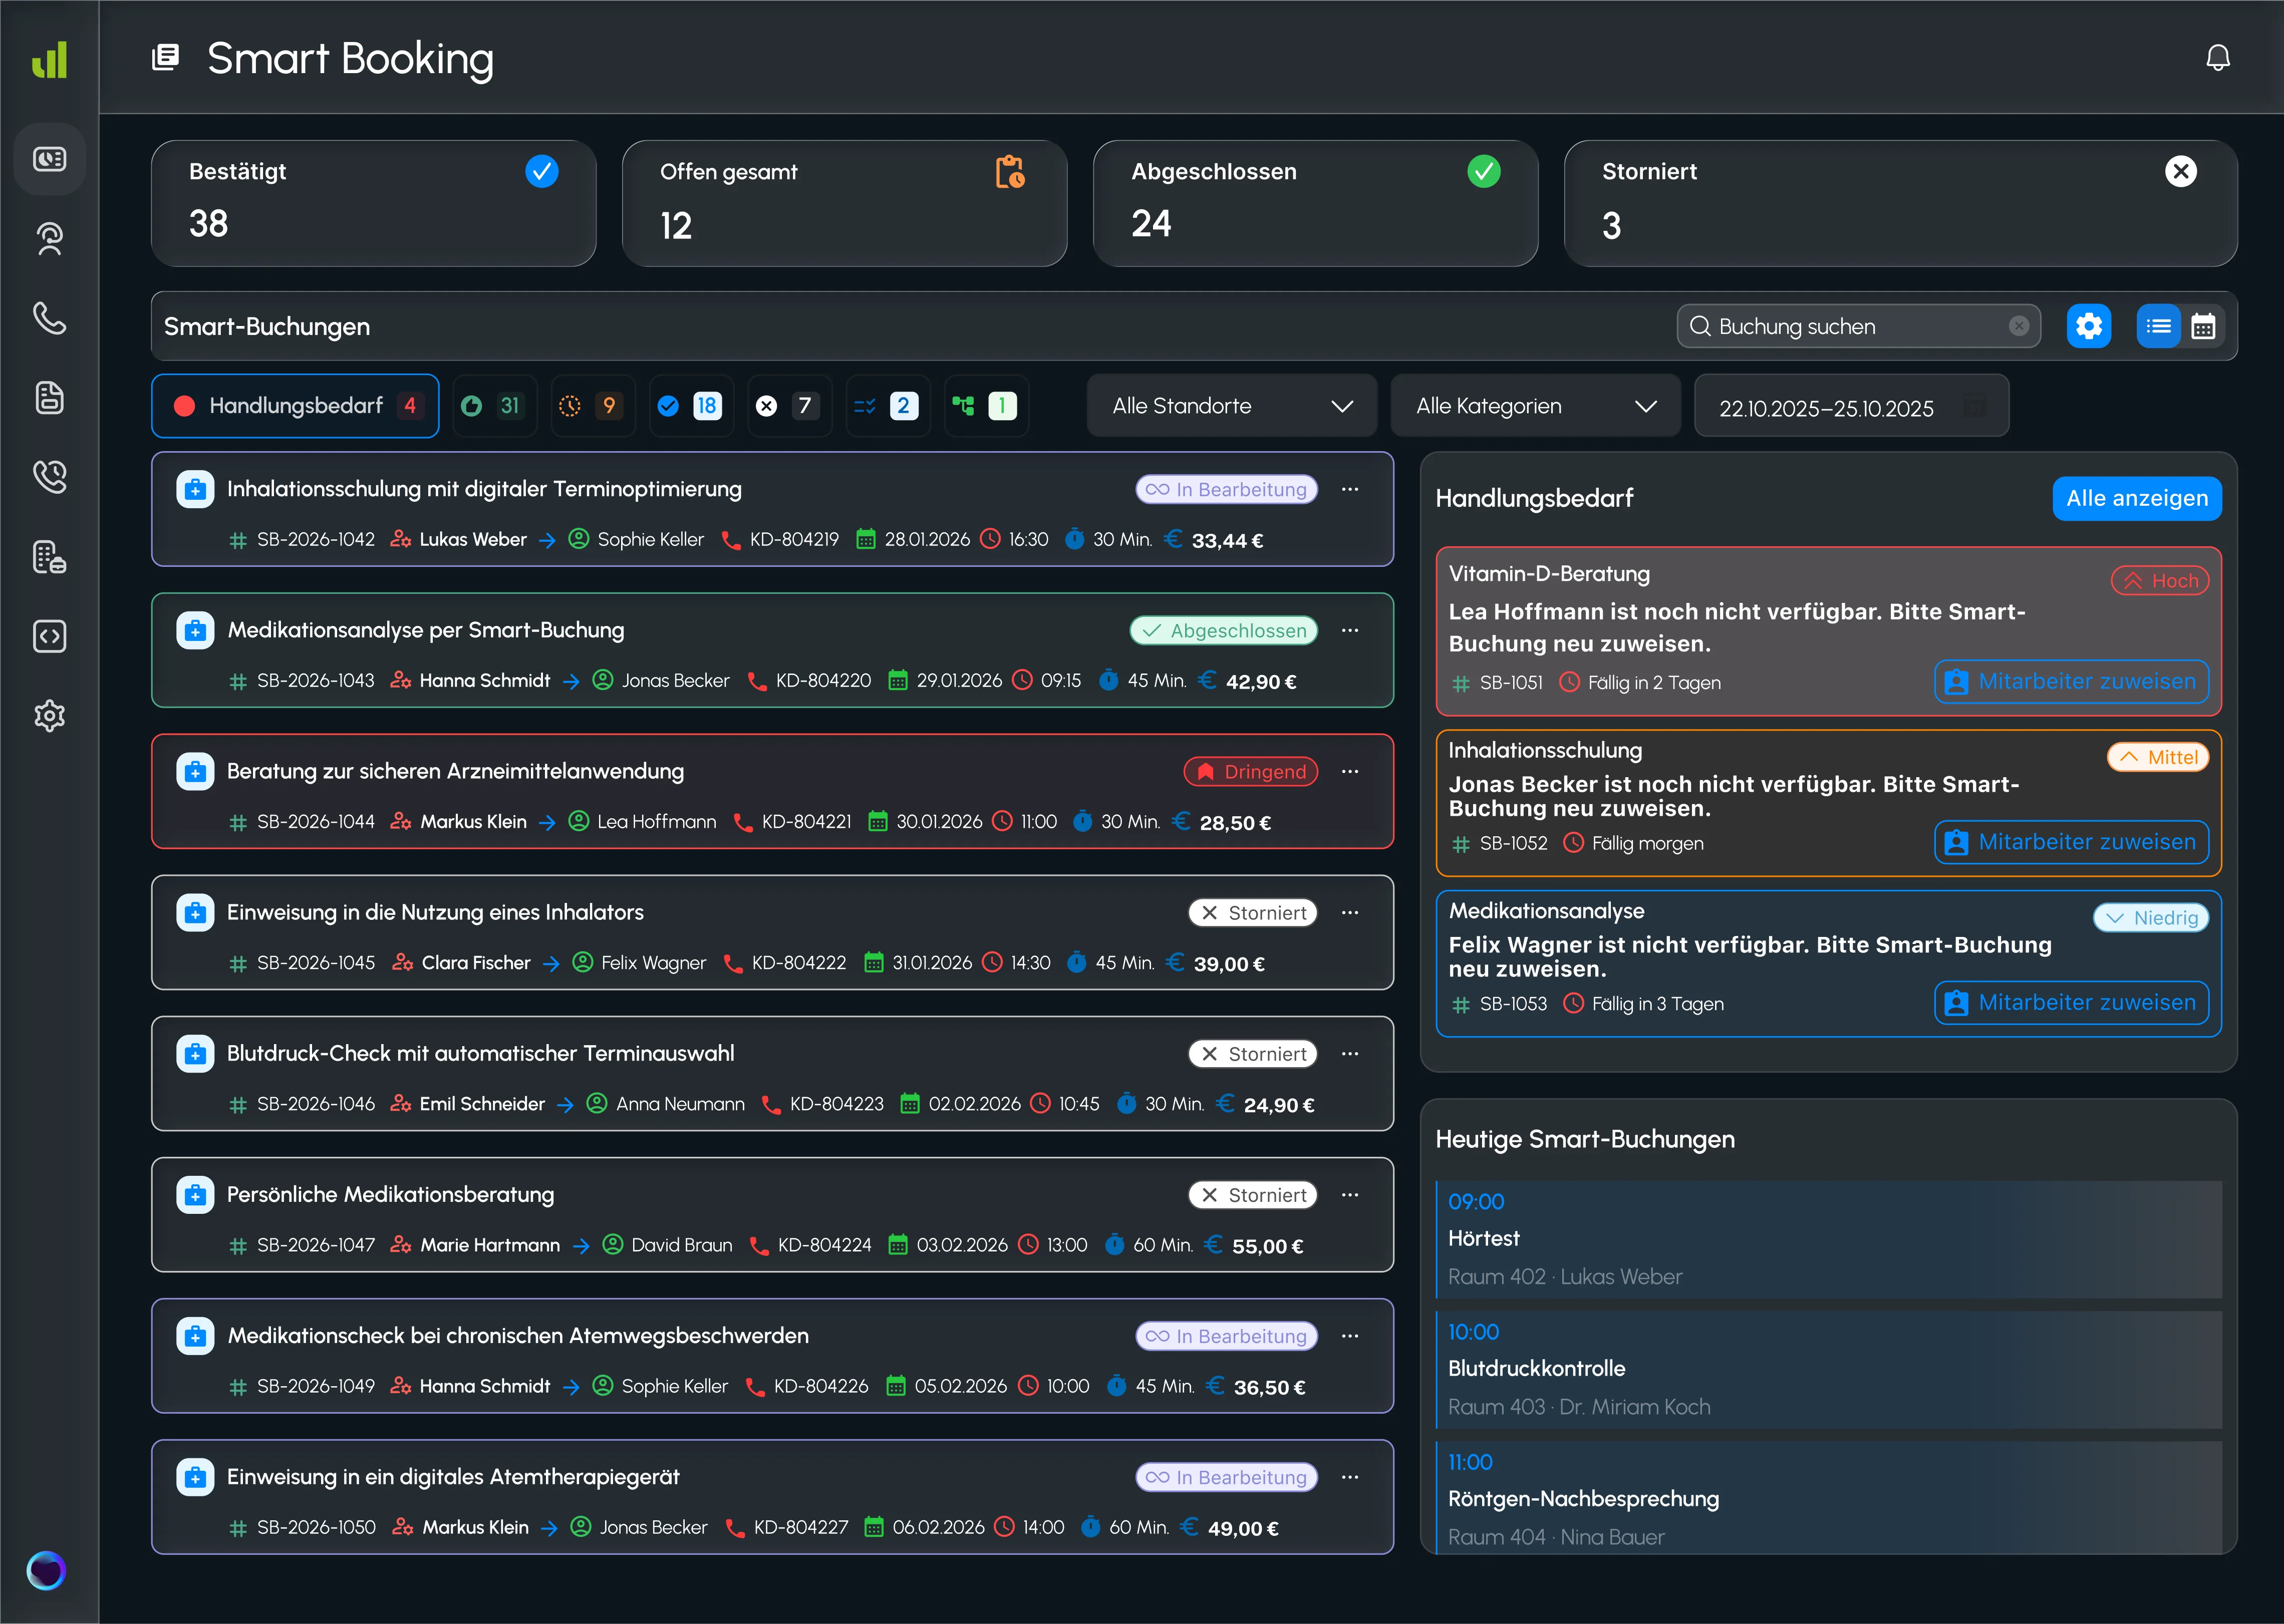Viewport: 2284px width, 1624px height.
Task: Open the calculator sidebar icon
Action: (x=49, y=556)
